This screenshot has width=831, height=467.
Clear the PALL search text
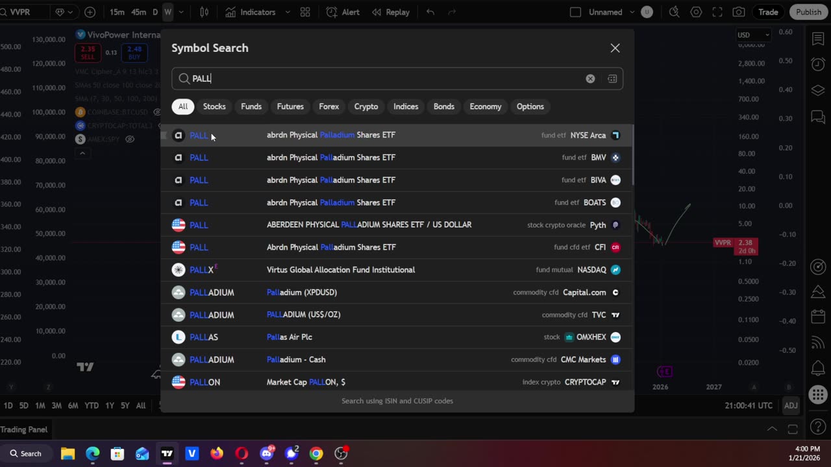(x=590, y=78)
